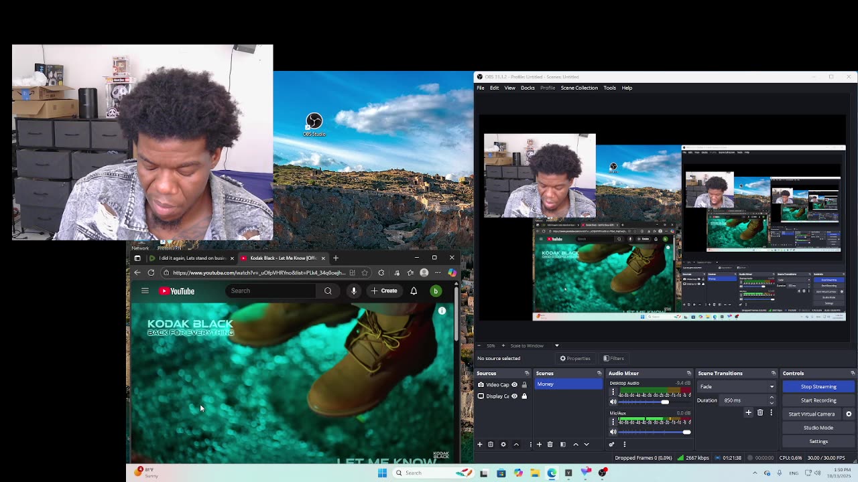Zoom out the OBS preview with minus
The height and width of the screenshot is (482, 858).
480,345
